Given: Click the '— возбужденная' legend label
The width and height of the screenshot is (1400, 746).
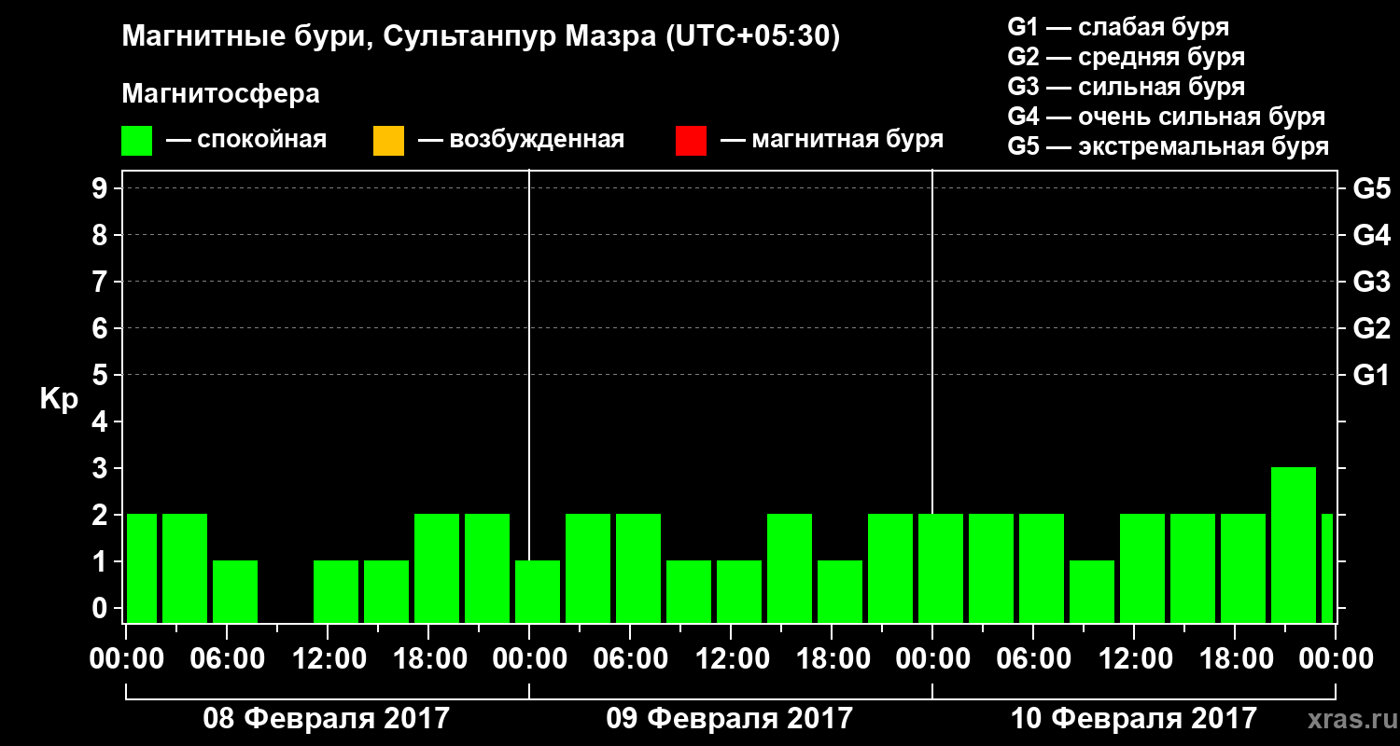Looking at the screenshot, I should pyautogui.click(x=521, y=141).
